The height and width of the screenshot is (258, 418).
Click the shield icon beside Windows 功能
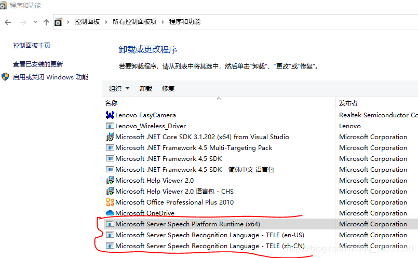click(5, 77)
